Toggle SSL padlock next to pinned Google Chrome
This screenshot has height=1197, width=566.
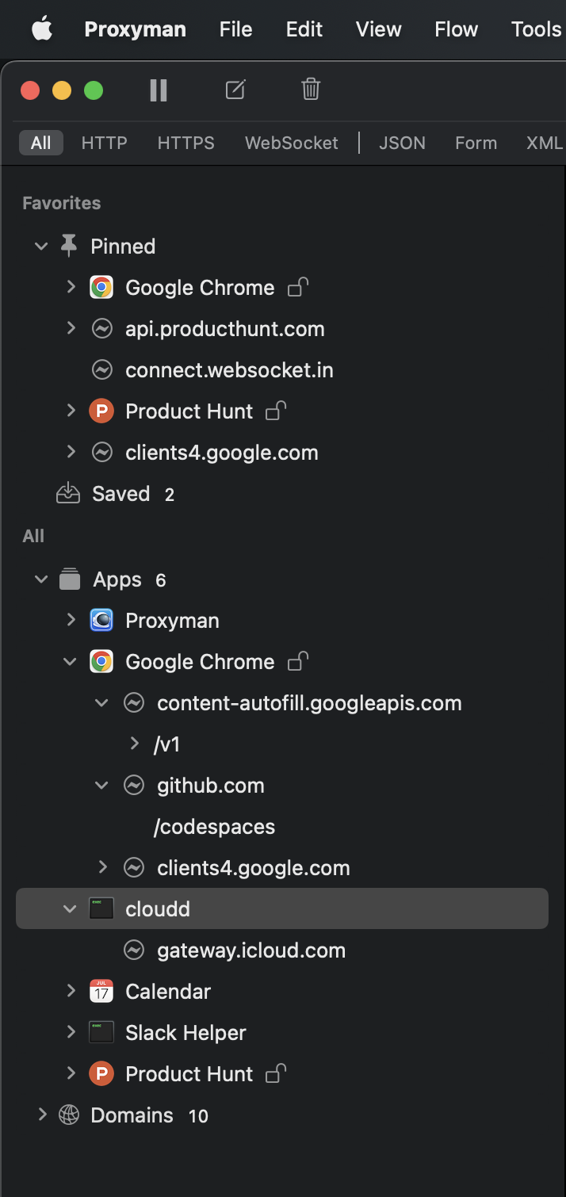(x=296, y=288)
